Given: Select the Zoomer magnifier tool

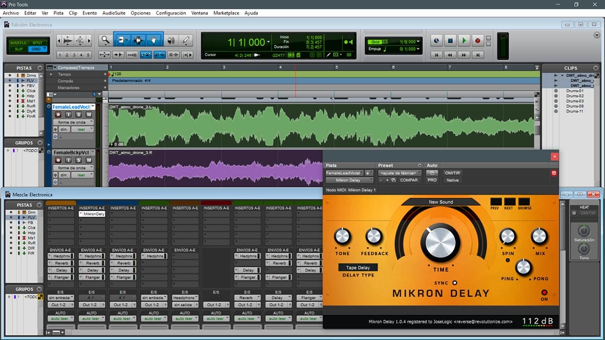Looking at the screenshot, I should (105, 41).
